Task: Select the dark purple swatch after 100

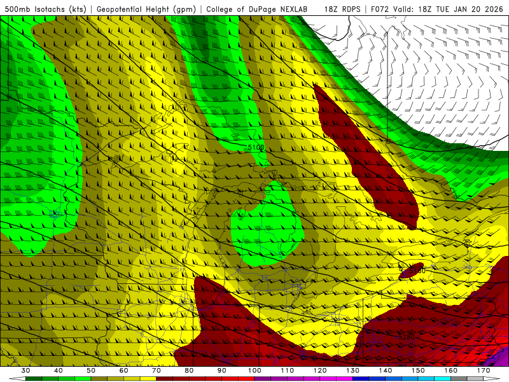Action: [263, 379]
